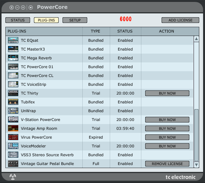The width and height of the screenshot is (205, 183).
Task: Switch to the STATUS tab
Action: pos(18,20)
